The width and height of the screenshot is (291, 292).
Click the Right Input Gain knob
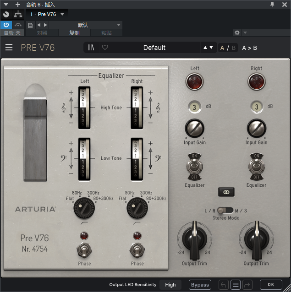coord(257,129)
